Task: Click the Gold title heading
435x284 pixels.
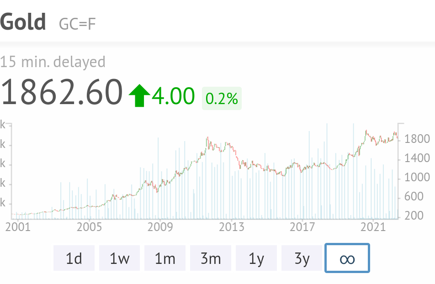Action: pos(23,22)
